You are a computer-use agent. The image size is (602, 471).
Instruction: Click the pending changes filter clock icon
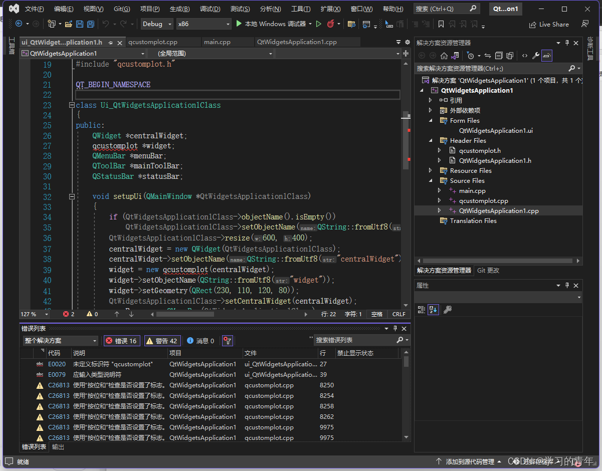pos(470,56)
